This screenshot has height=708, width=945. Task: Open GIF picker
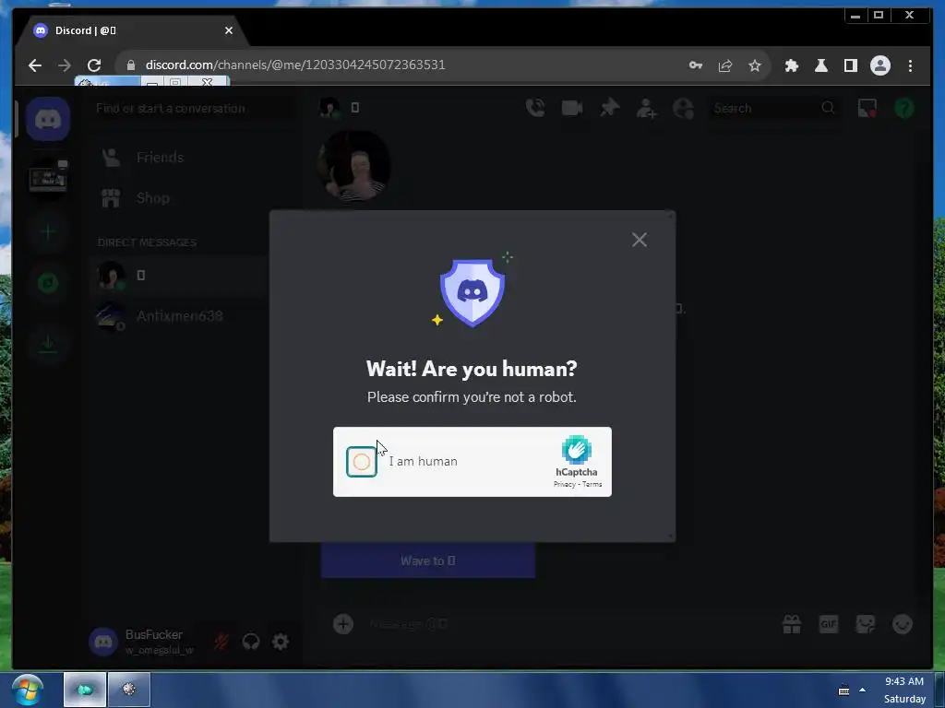coord(829,624)
